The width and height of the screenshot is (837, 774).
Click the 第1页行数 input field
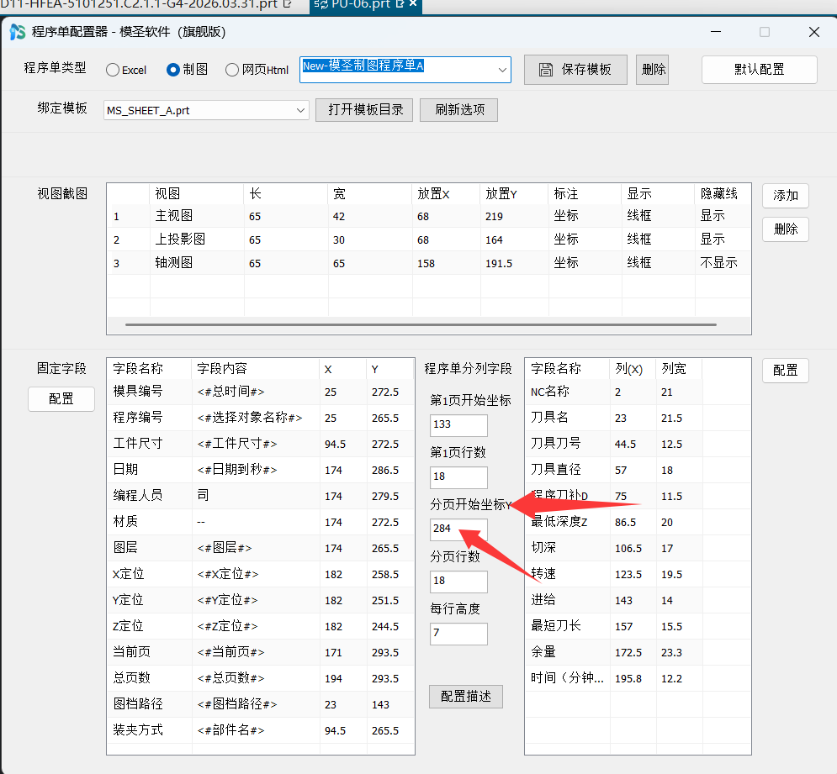click(458, 477)
